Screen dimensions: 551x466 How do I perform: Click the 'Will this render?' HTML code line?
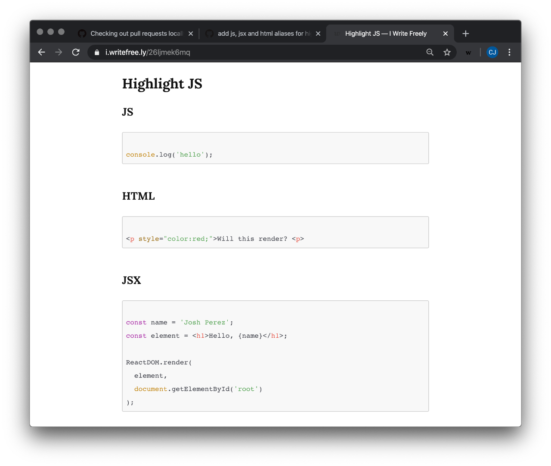pyautogui.click(x=215, y=239)
